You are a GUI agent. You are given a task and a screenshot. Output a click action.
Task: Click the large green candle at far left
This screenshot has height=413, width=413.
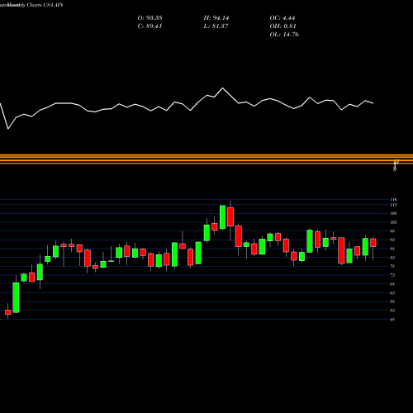pyautogui.click(x=16, y=297)
